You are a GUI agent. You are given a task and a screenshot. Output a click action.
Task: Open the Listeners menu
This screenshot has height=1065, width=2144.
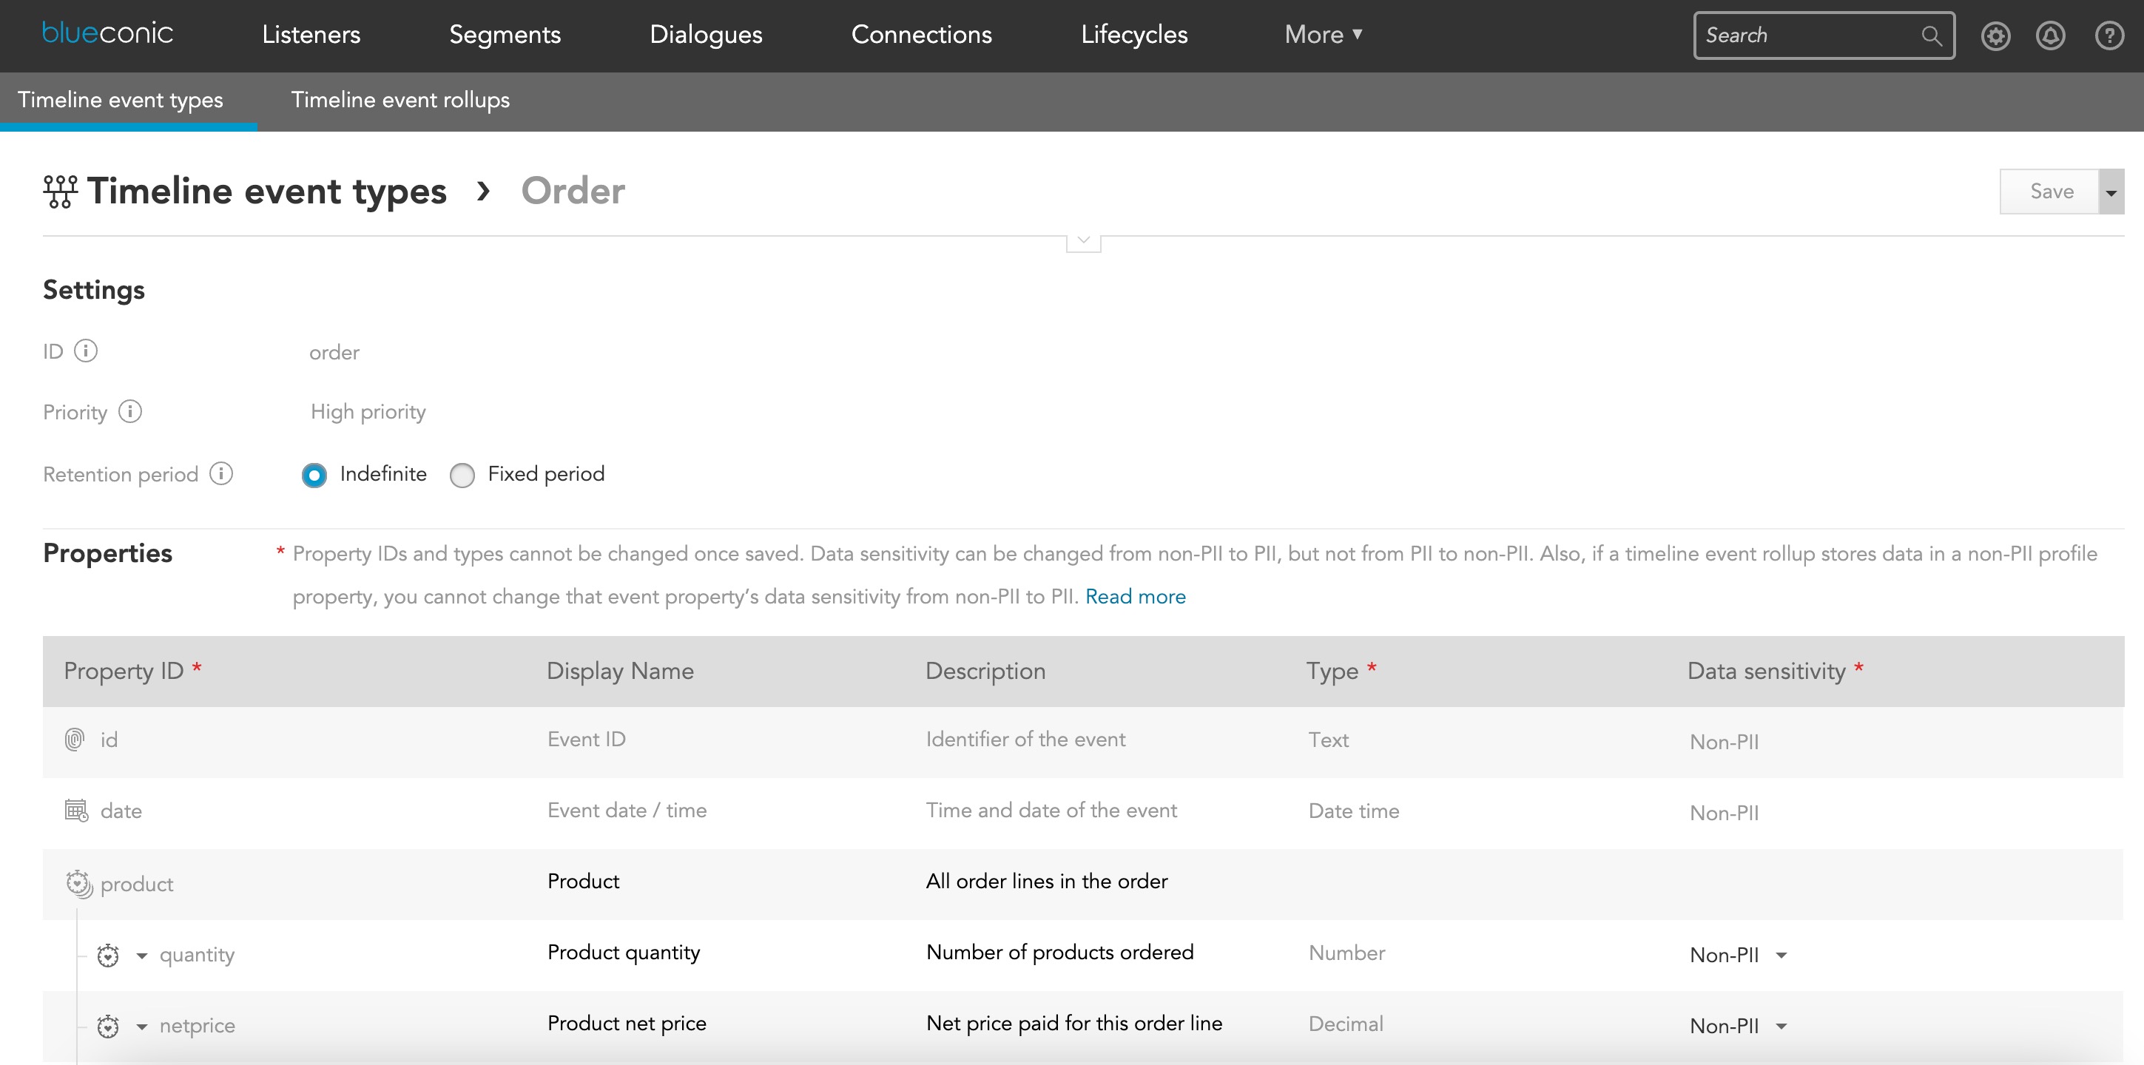tap(311, 34)
